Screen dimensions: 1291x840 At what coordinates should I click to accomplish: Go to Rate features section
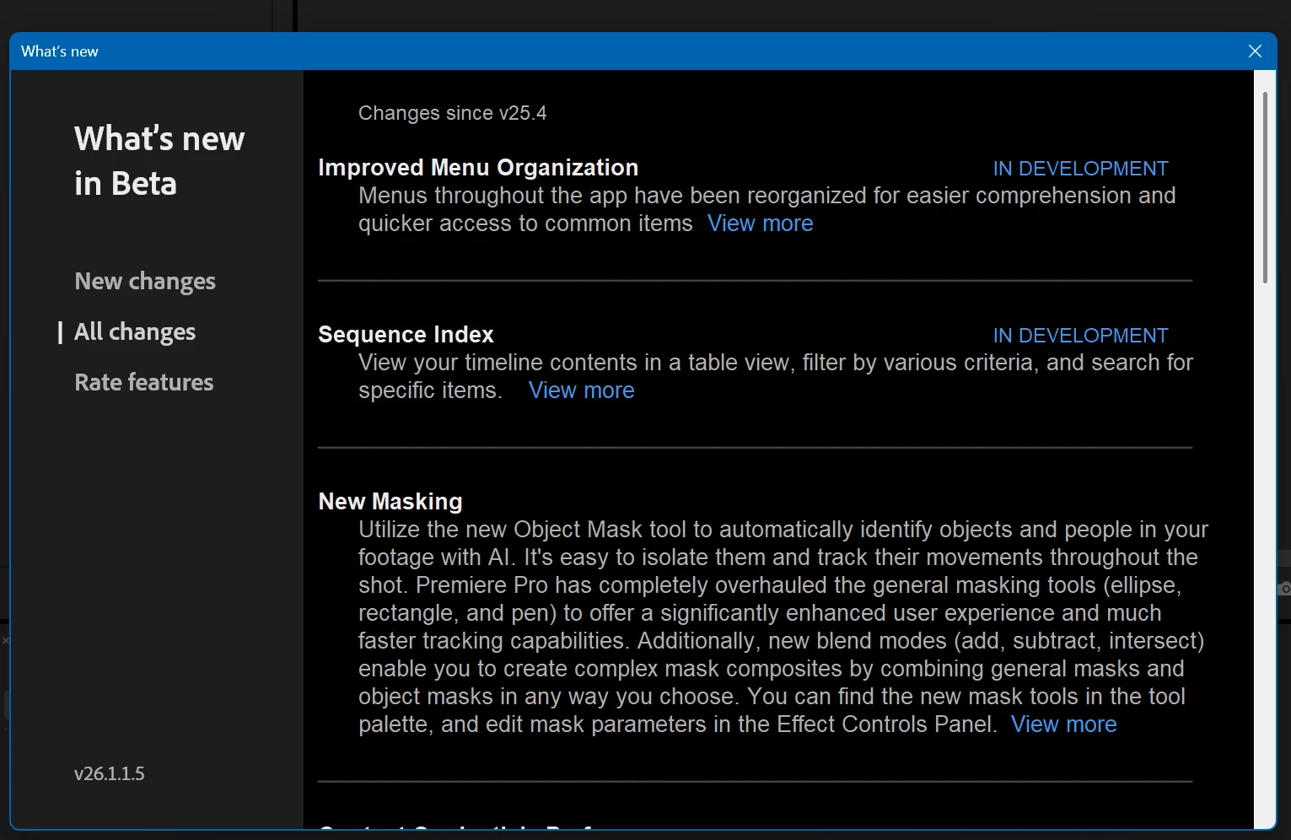[x=144, y=383]
